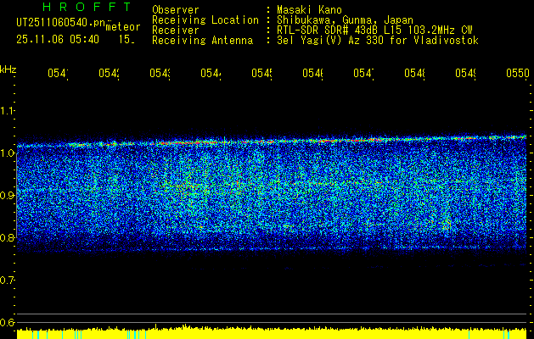Select the observer name Masaki Kano
The width and height of the screenshot is (534, 339).
coord(309,10)
